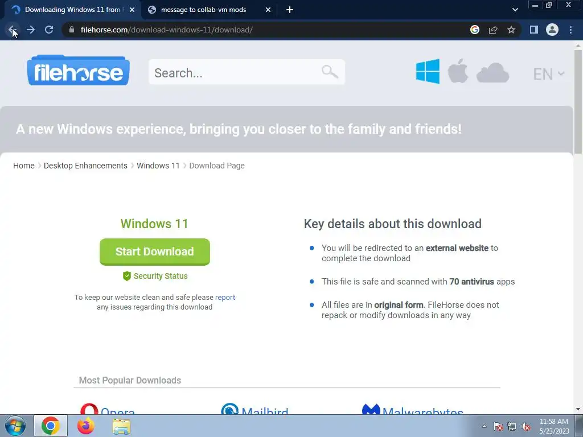Image resolution: width=583 pixels, height=437 pixels.
Task: Close the message to collab-vm mods tab
Action: tap(268, 10)
